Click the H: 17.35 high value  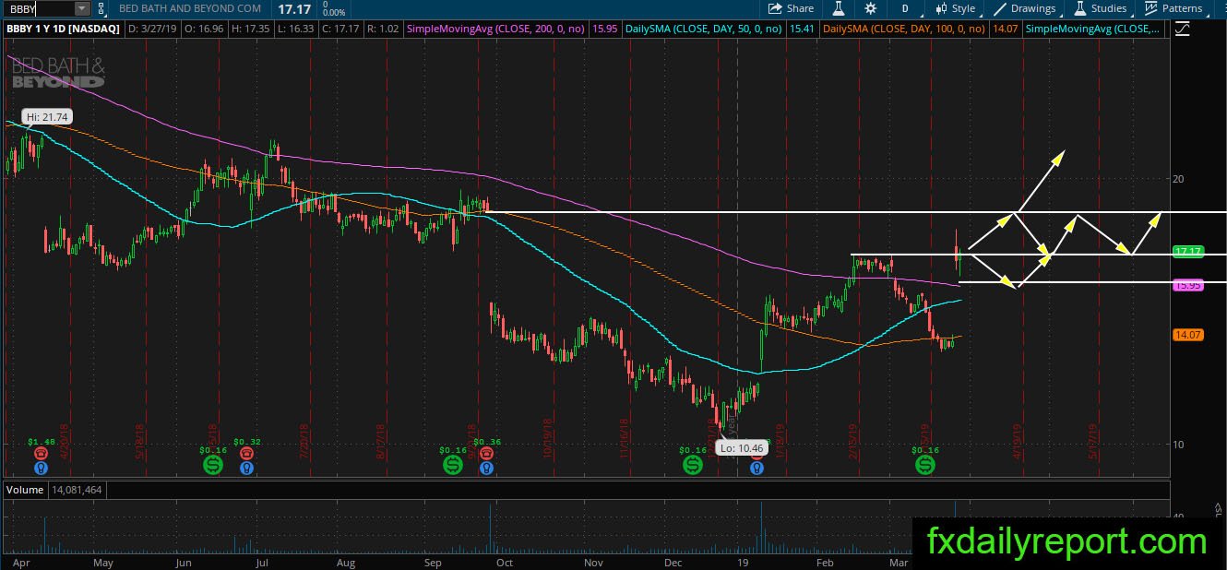(x=253, y=30)
